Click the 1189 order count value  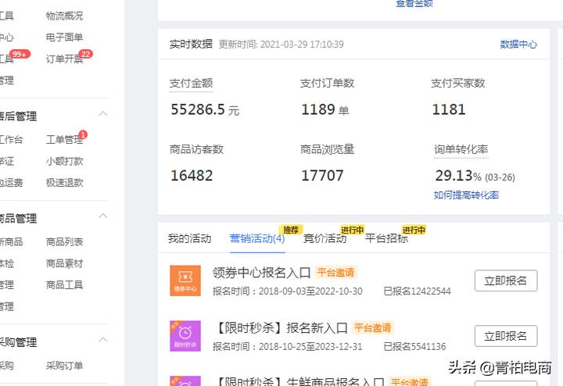318,109
